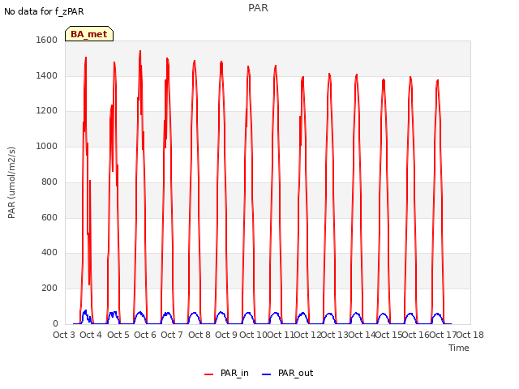This screenshot has width=519, height=389.
Task: Click the 1400 y-axis tick label
Action: pyautogui.click(x=47, y=75)
